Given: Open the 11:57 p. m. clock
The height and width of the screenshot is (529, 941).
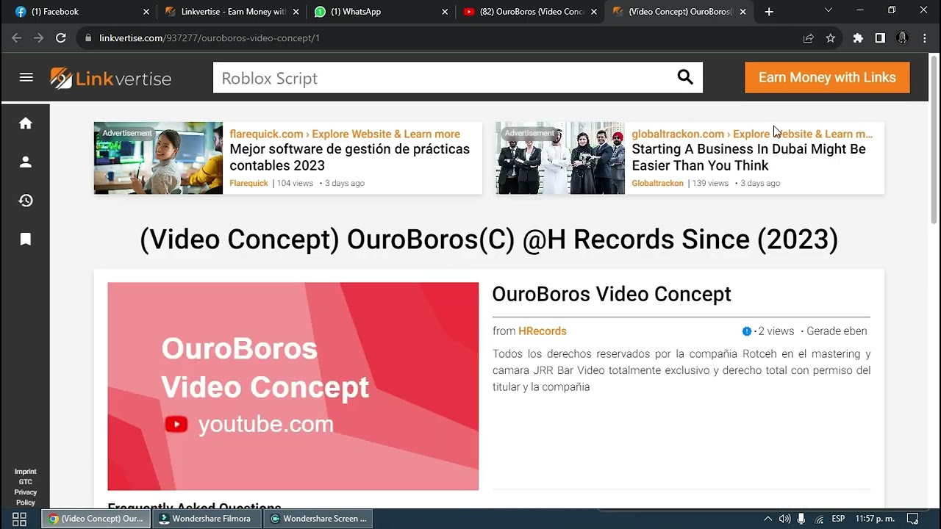Looking at the screenshot, I should point(875,519).
